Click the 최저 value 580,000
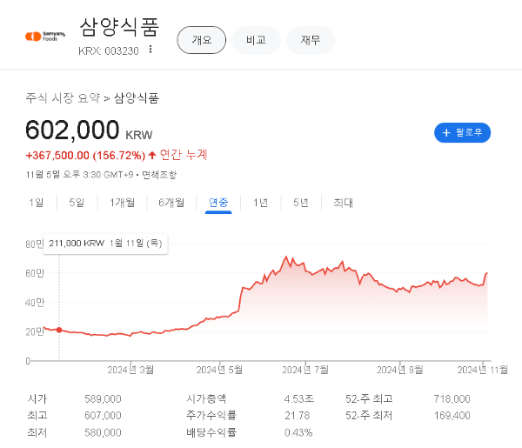This screenshot has height=448, width=522. click(x=103, y=432)
